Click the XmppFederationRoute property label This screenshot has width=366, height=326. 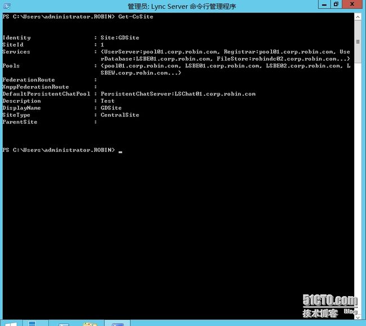click(x=35, y=87)
